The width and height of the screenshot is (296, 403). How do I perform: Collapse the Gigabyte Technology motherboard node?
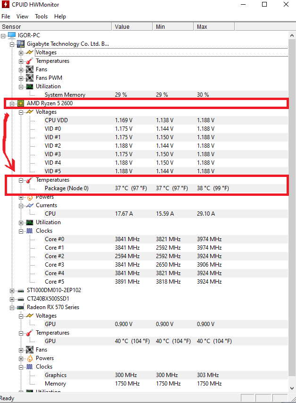(12, 44)
